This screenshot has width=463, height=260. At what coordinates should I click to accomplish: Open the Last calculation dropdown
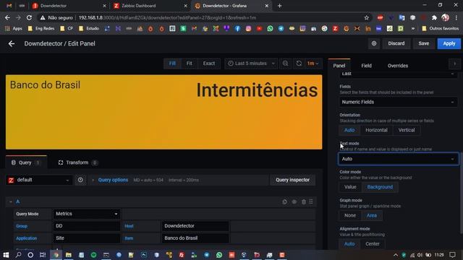click(x=398, y=74)
